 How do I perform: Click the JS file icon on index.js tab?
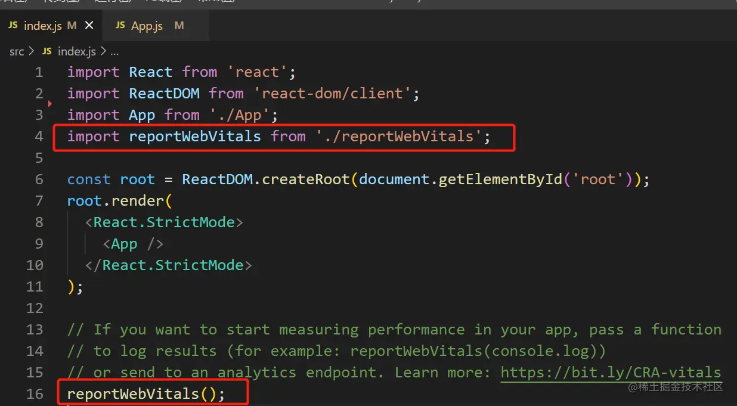(13, 26)
